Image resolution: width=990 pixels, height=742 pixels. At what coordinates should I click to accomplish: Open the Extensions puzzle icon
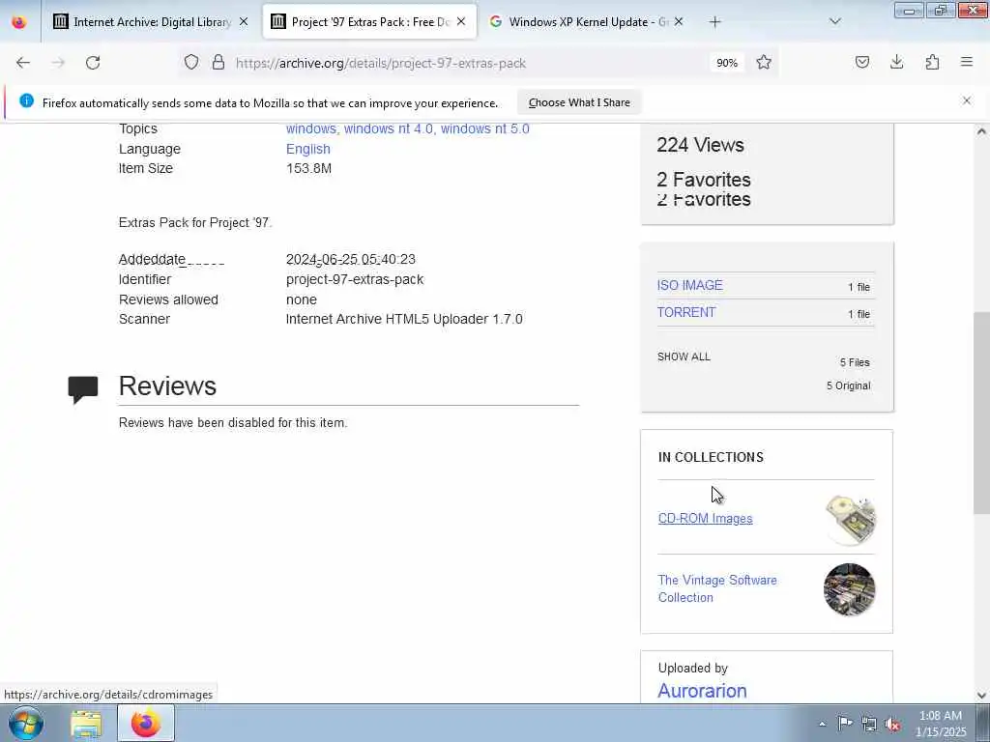pyautogui.click(x=932, y=62)
